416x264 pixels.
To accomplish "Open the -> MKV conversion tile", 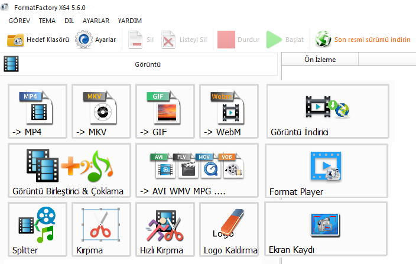I will point(101,111).
